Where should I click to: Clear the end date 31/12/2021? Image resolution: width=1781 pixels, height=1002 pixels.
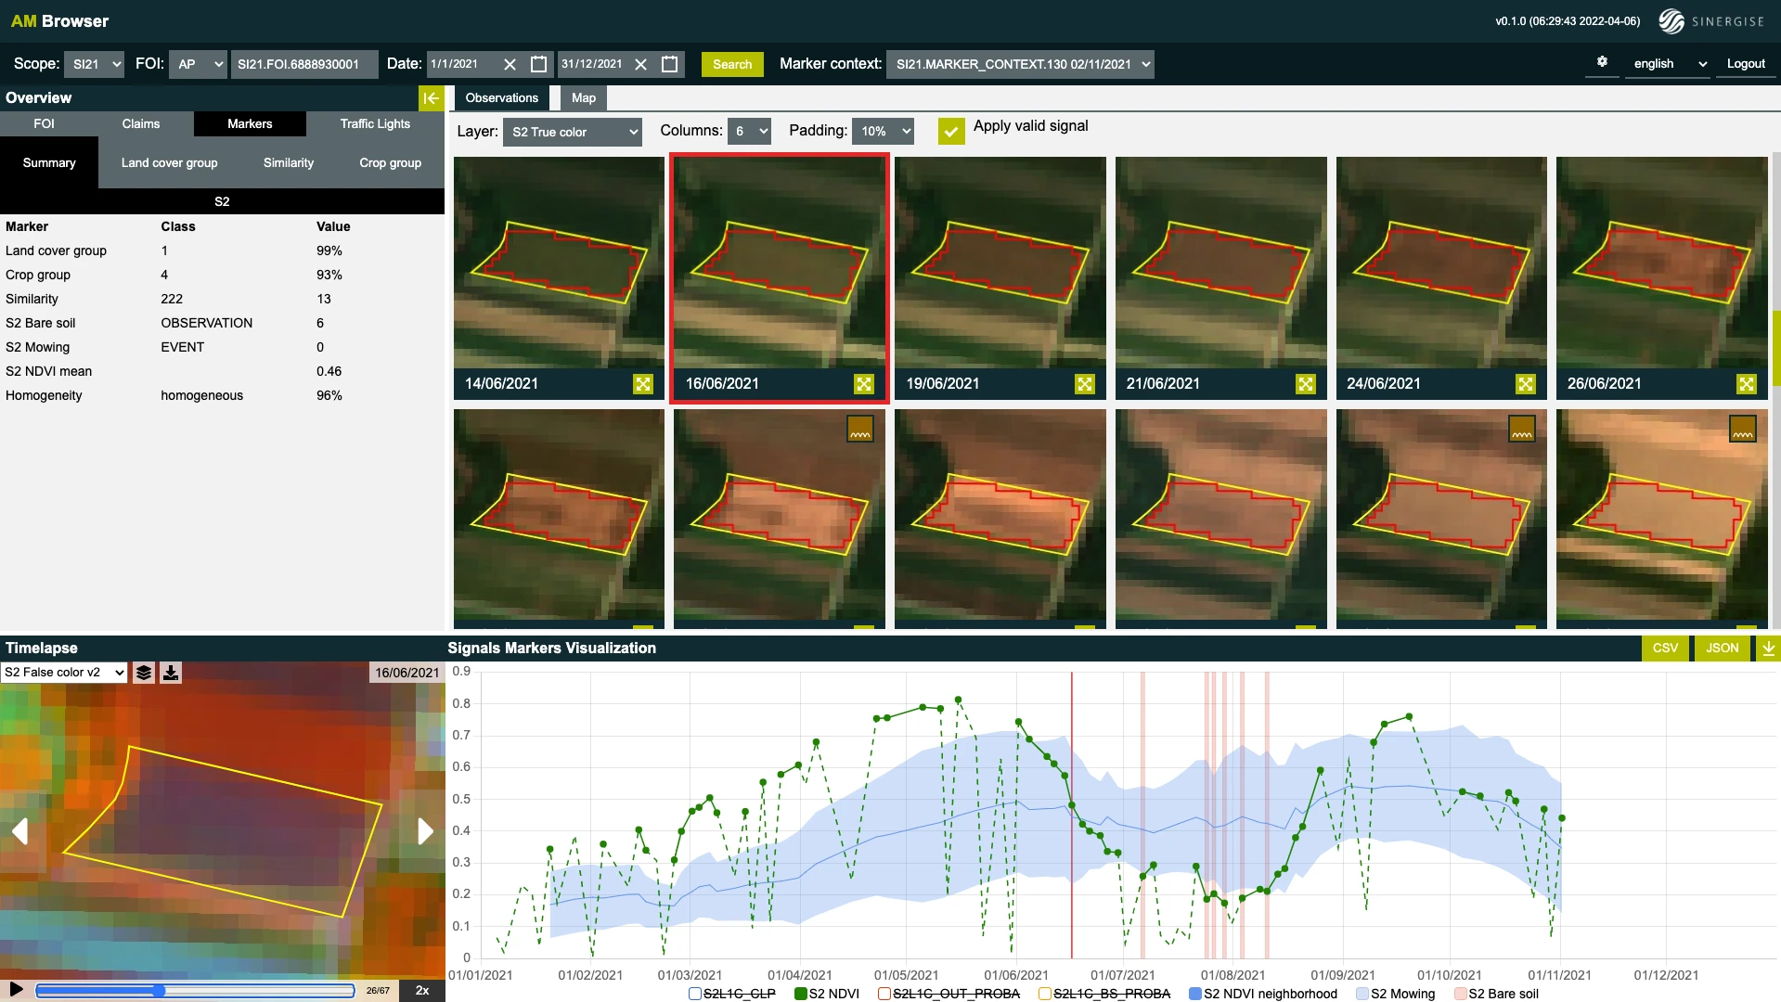click(640, 64)
